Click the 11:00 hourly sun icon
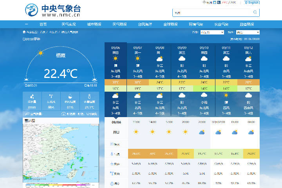 (x=136, y=132)
